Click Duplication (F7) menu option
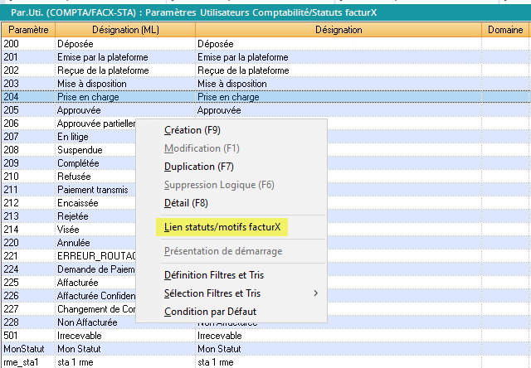This screenshot has width=531, height=368. (x=197, y=167)
